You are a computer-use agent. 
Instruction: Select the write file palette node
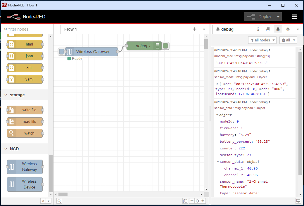tap(25, 110)
